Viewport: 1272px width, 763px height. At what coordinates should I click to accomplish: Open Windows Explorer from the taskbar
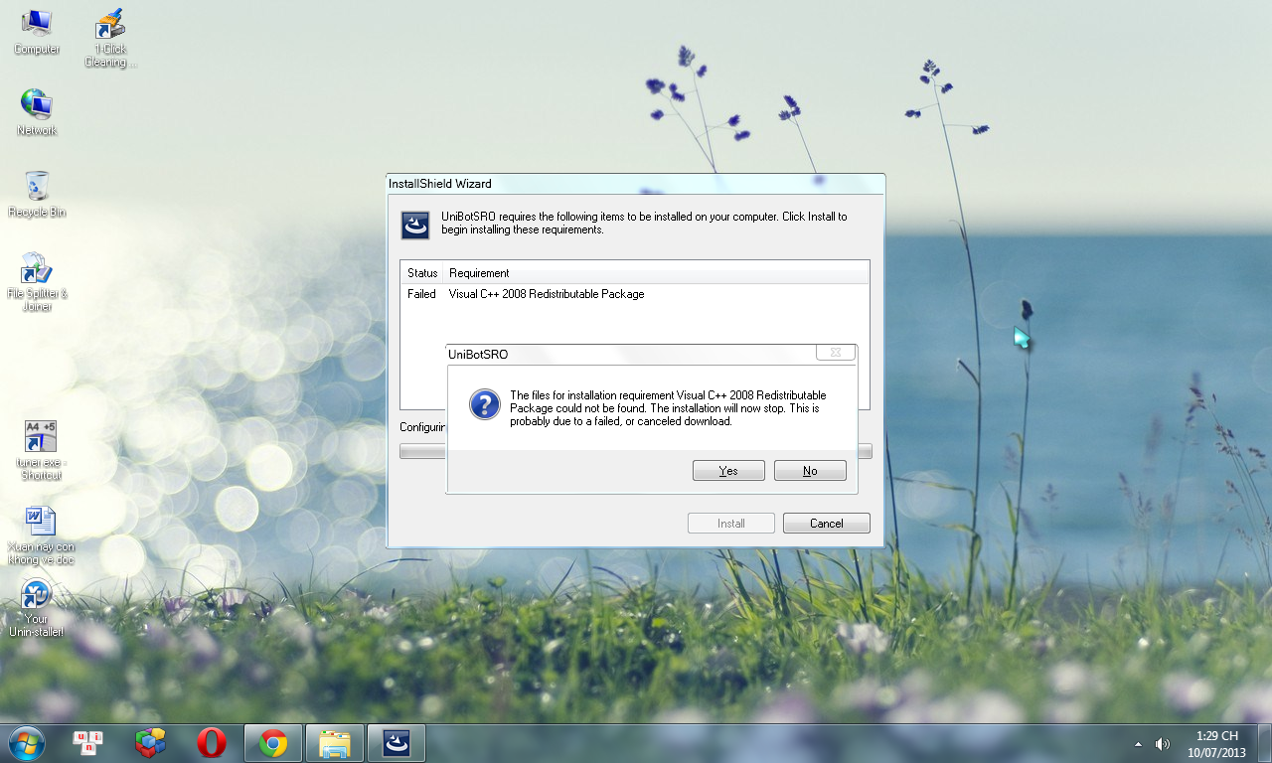coord(335,742)
